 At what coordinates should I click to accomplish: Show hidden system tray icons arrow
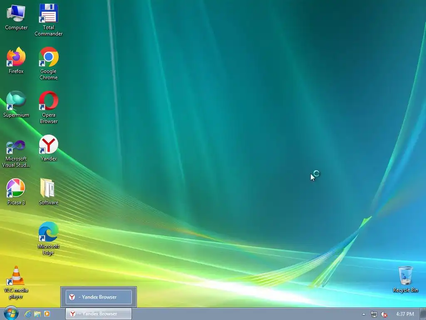click(364, 314)
